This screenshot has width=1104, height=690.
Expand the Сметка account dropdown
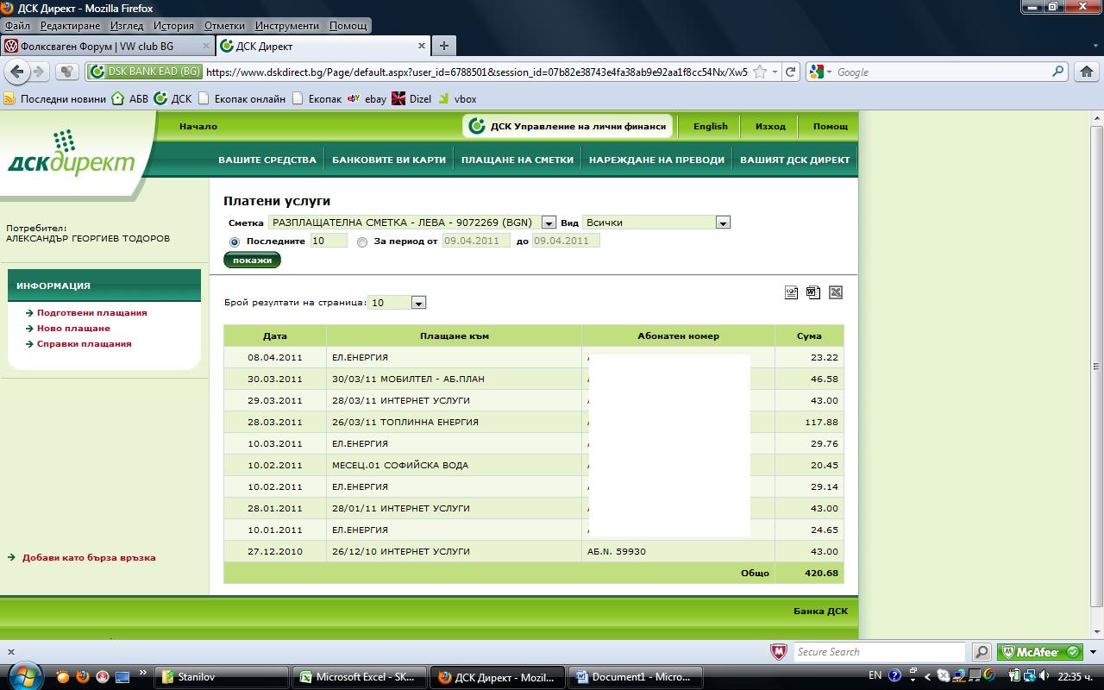(549, 223)
